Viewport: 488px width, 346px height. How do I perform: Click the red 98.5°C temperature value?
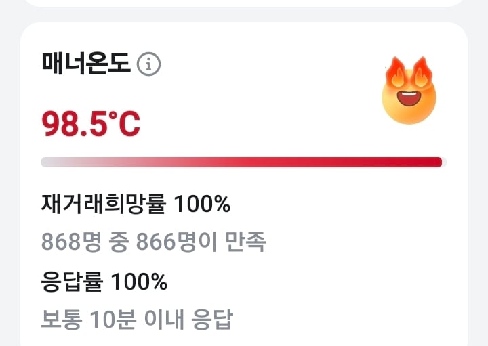click(91, 124)
